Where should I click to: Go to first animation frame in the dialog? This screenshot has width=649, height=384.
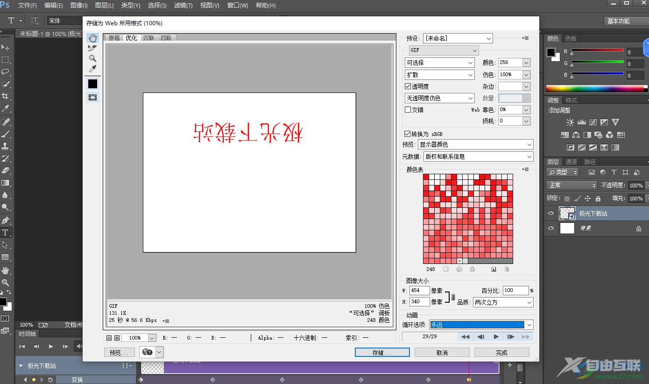[x=466, y=336]
